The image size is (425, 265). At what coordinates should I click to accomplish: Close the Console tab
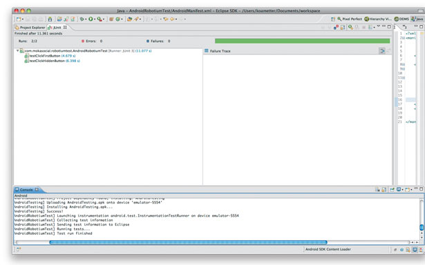[37, 190]
